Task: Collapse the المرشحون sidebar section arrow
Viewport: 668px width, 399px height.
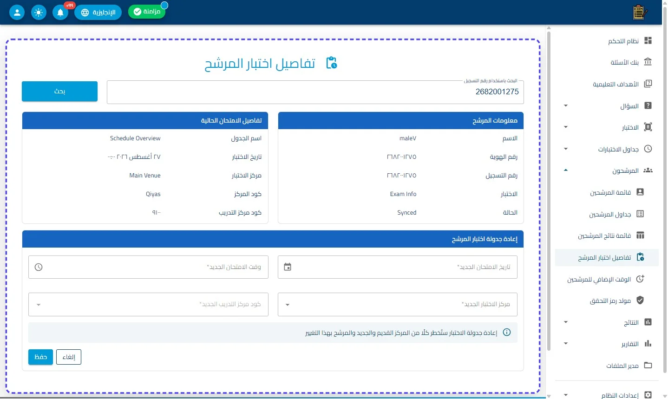Action: (x=566, y=170)
